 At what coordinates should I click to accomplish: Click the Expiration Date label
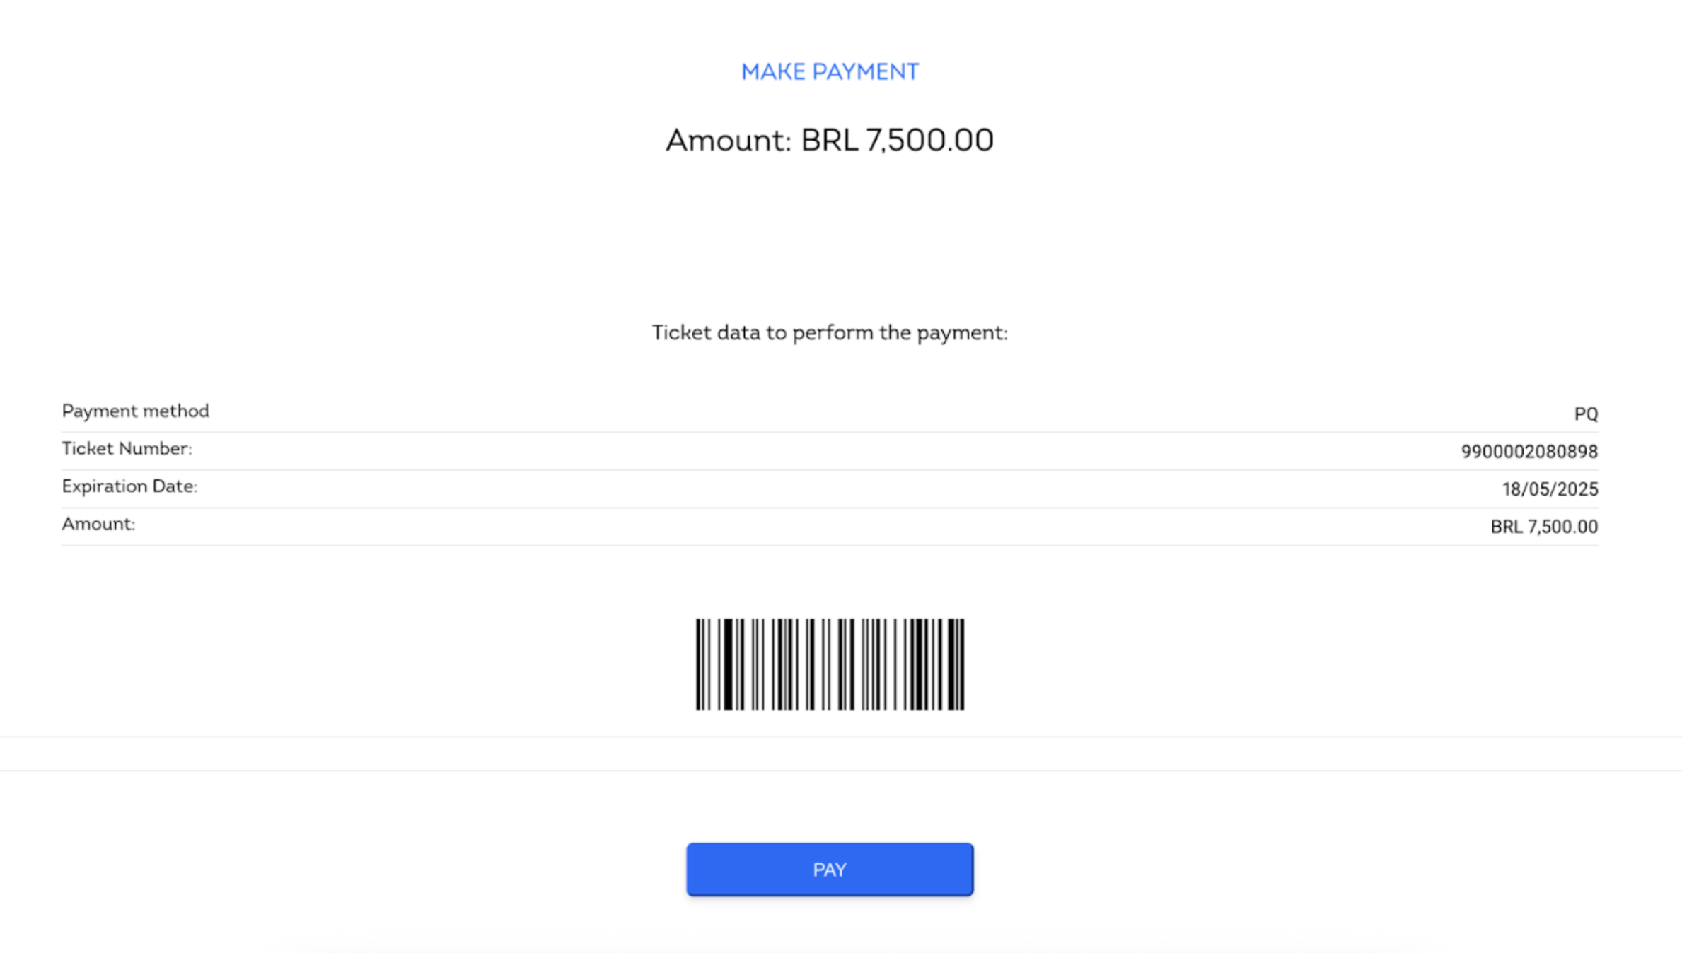[x=129, y=486]
